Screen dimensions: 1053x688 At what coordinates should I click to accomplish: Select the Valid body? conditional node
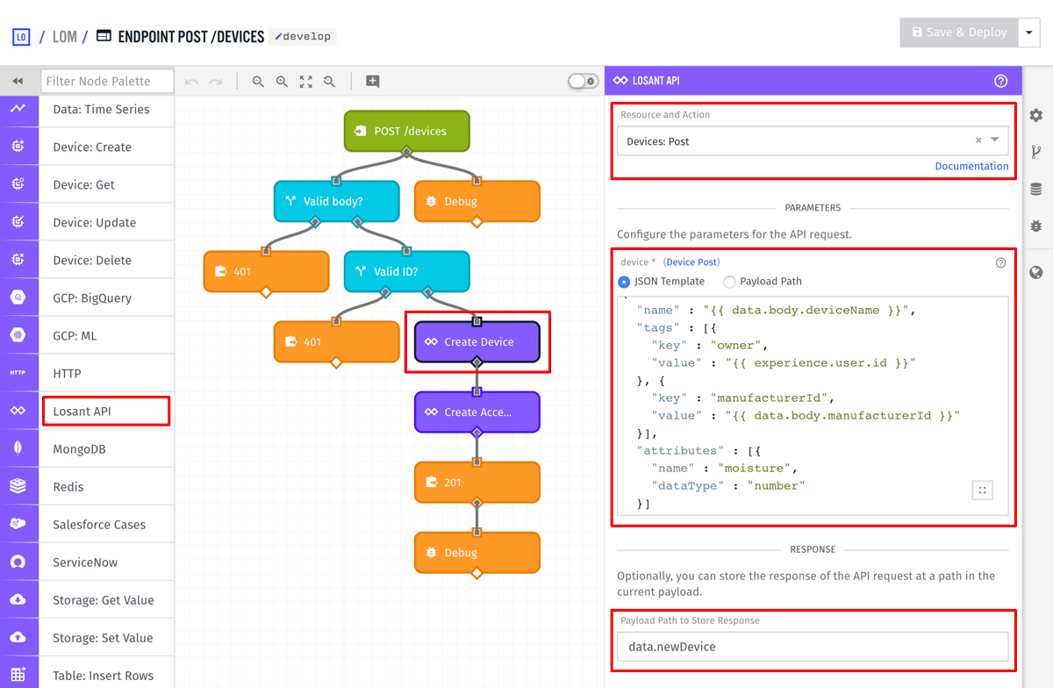coord(337,201)
